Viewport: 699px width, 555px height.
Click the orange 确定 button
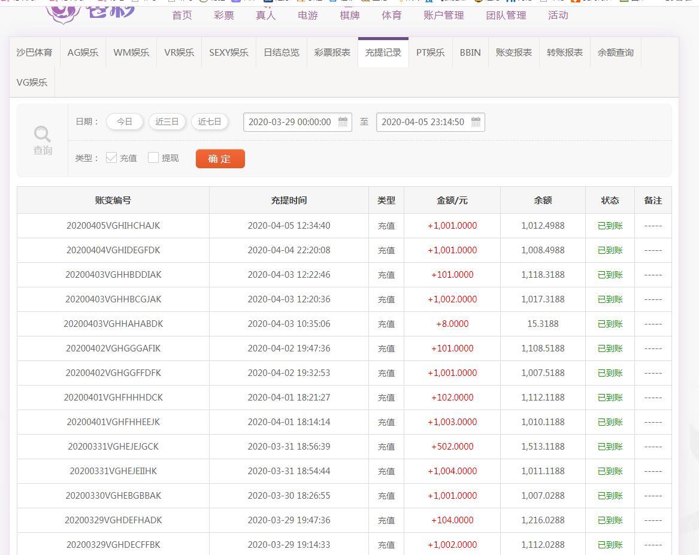pos(220,159)
